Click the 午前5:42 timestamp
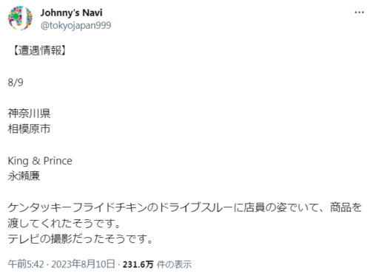The height and width of the screenshot is (279, 370). point(26,264)
